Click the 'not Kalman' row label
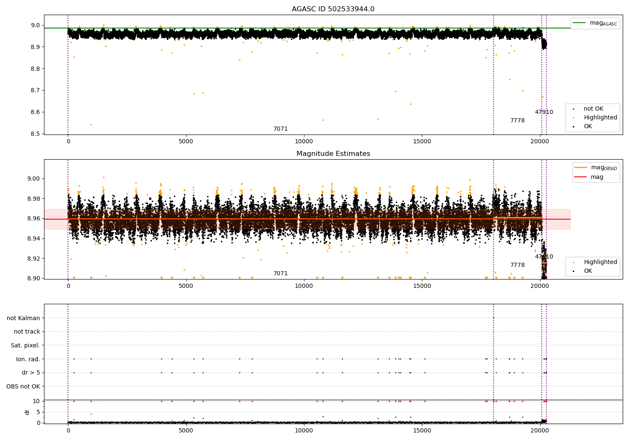 point(23,318)
